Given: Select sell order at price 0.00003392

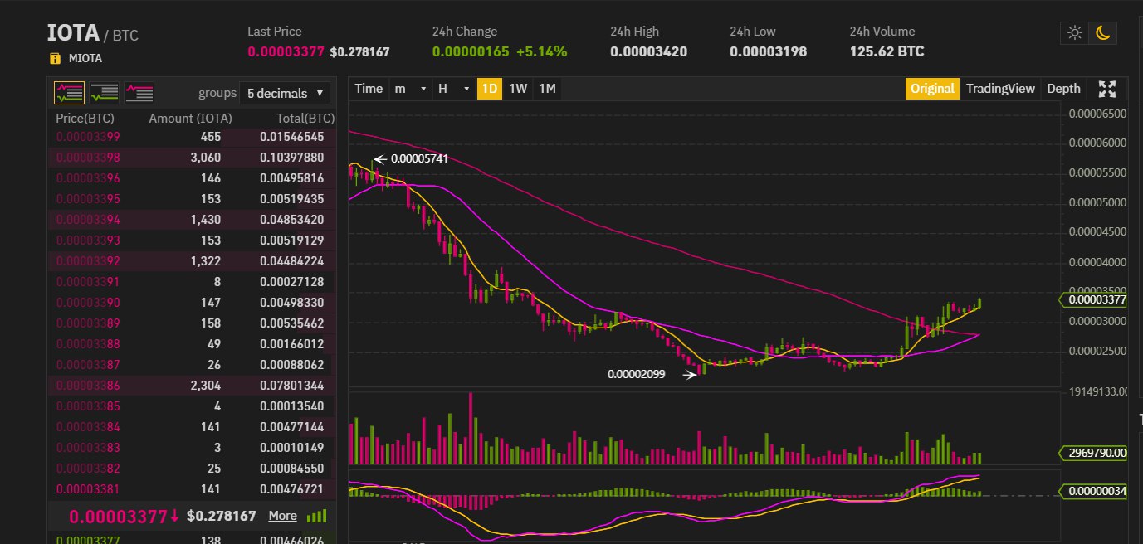Looking at the screenshot, I should [192, 260].
